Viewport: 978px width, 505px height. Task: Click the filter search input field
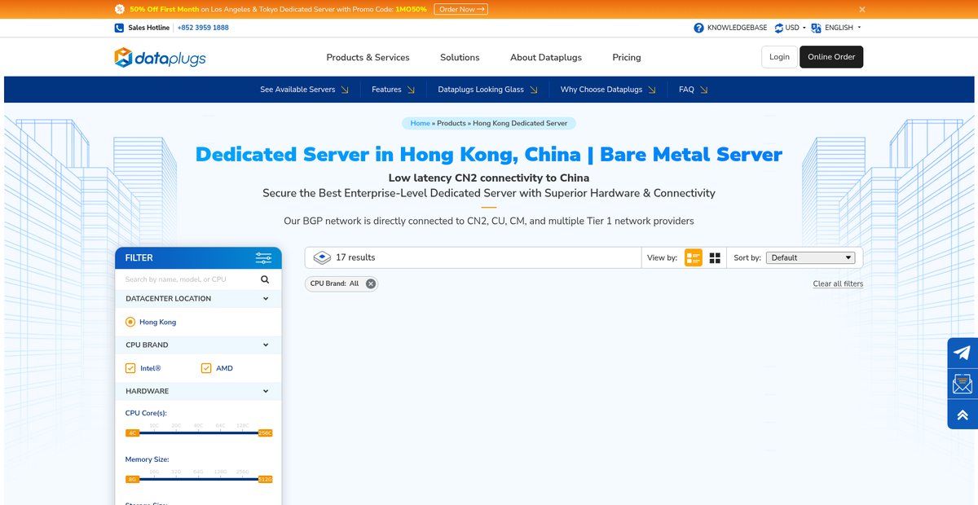[189, 279]
